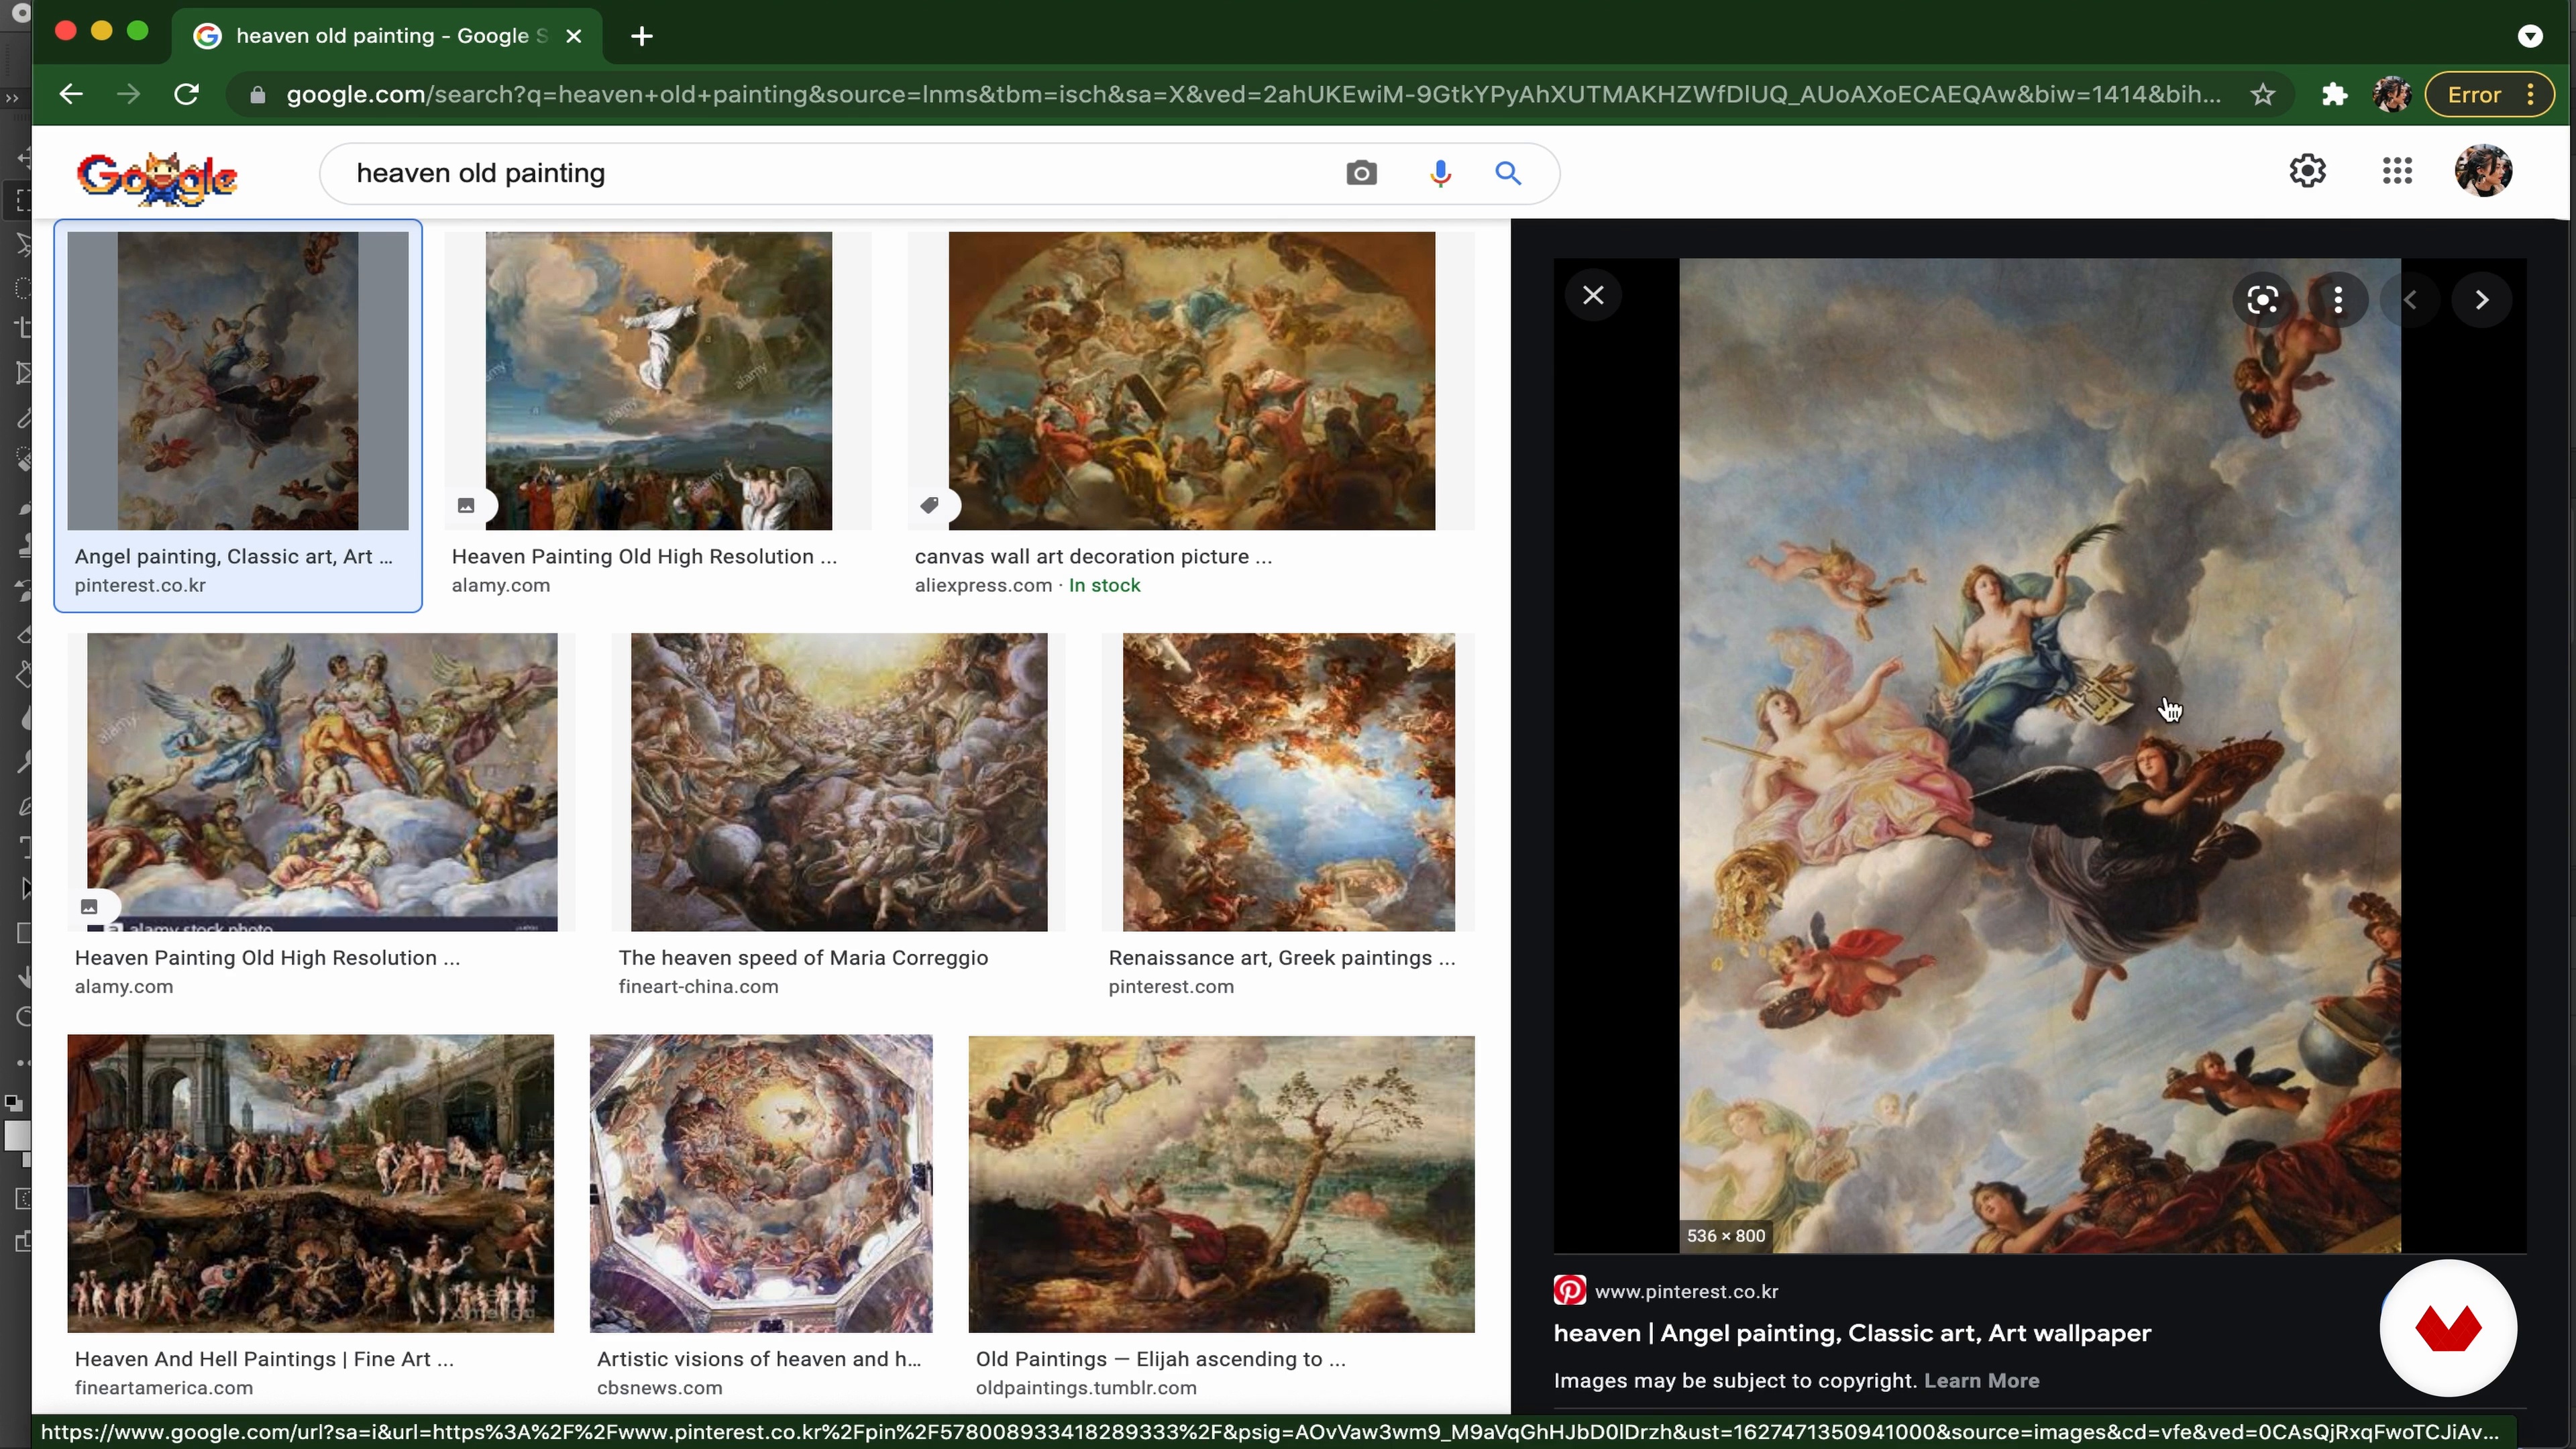Open the alamy ascension painting thumbnail
This screenshot has height=1449, width=2576.
tap(658, 380)
